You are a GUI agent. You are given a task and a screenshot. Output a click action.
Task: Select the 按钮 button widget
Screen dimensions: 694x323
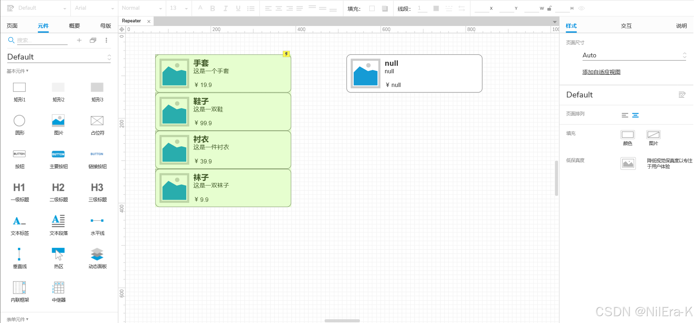click(20, 159)
